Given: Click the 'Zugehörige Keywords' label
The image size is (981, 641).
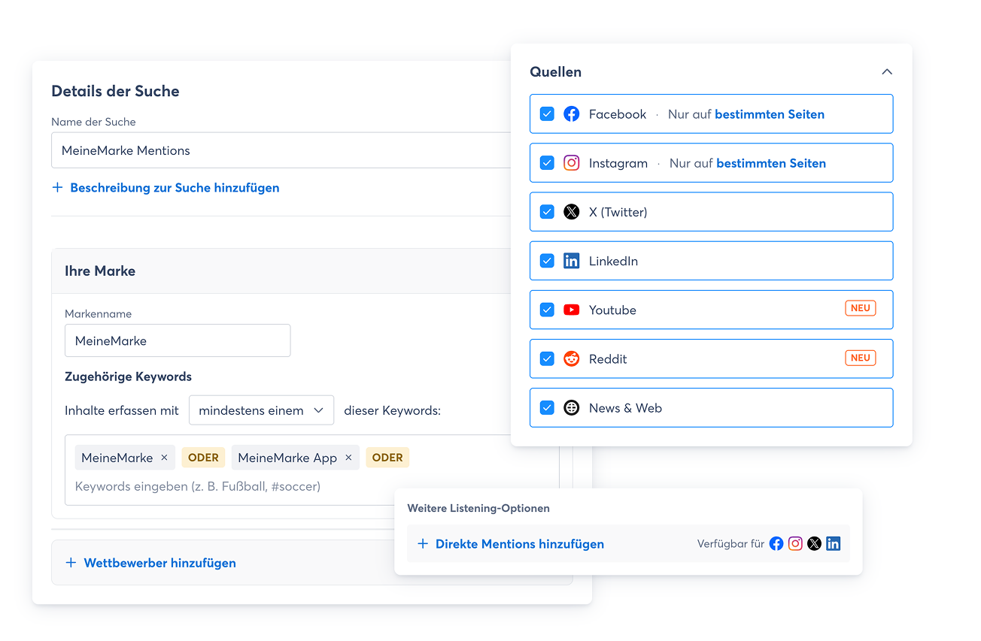Looking at the screenshot, I should (x=128, y=376).
